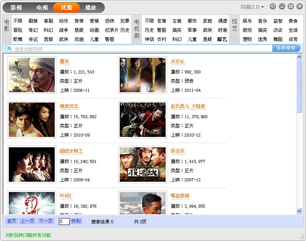Focus the page number input box

[x=64, y=221]
